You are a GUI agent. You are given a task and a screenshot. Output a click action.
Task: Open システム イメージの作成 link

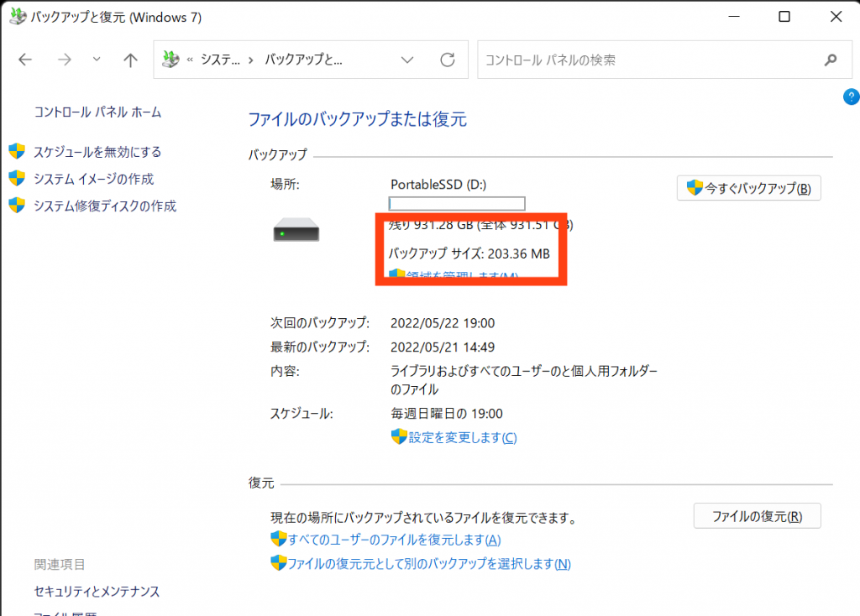(x=93, y=179)
